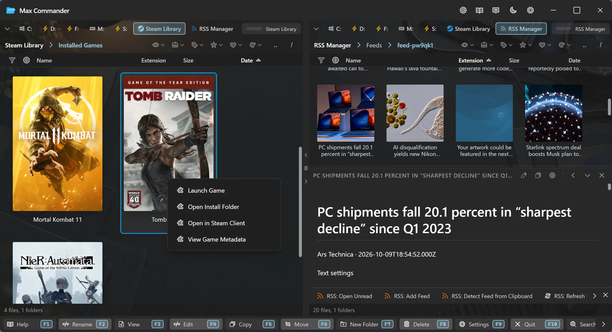This screenshot has height=332, width=612.
Task: Open left panel star favorites dropdown
Action: click(217, 45)
